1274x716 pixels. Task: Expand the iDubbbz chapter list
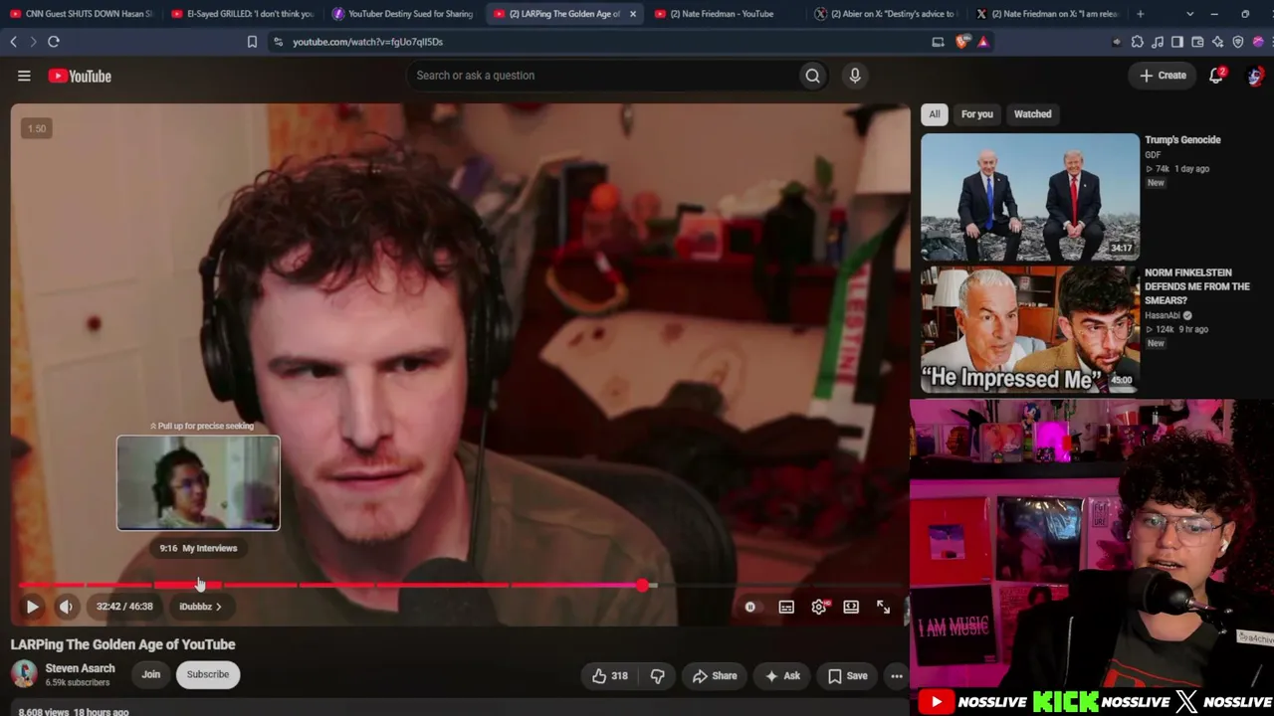click(200, 607)
